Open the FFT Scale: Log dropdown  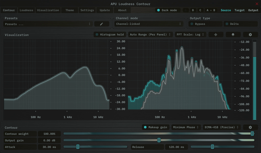(190, 34)
